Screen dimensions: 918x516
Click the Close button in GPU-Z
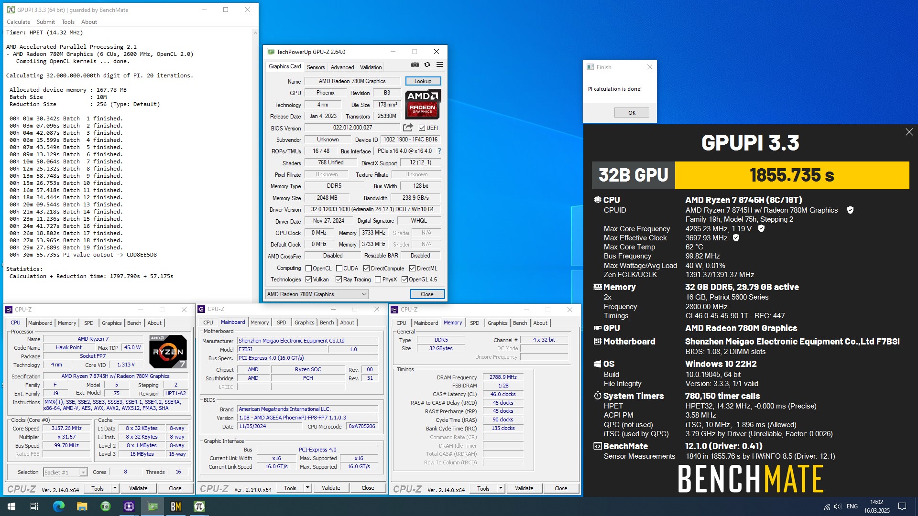click(x=427, y=294)
